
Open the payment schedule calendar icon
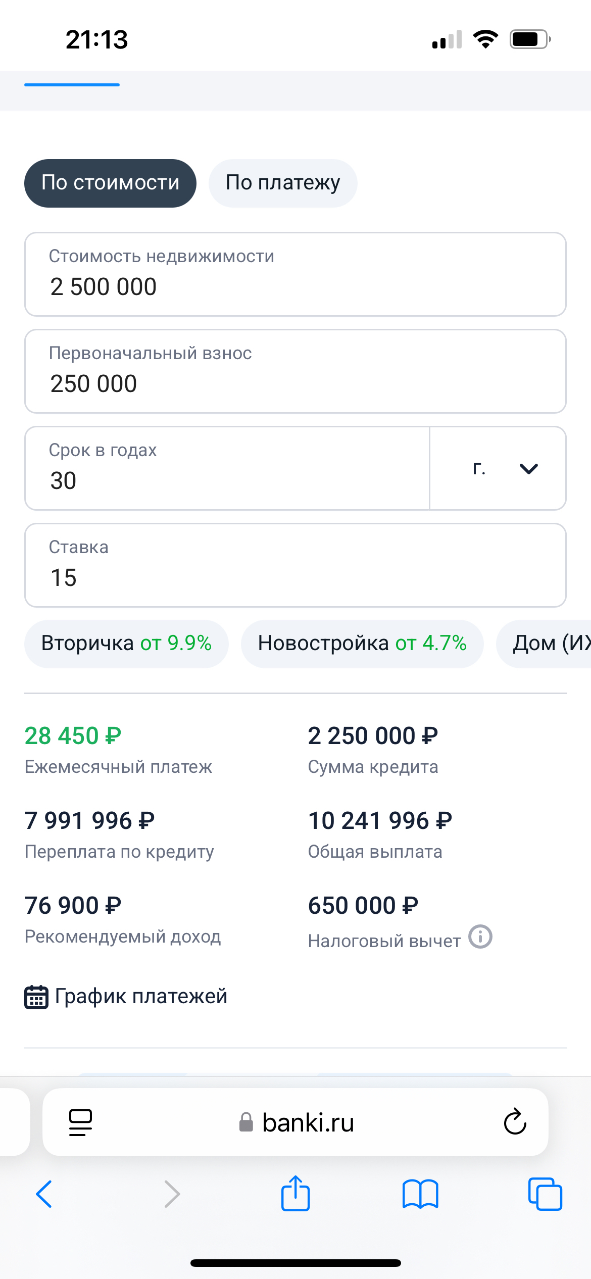[36, 997]
